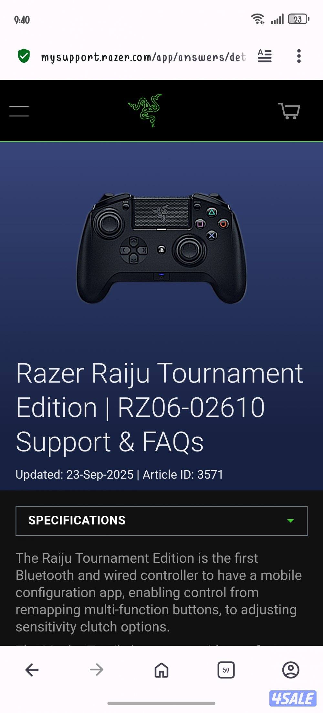Tap the green arrow in SPECIFICATIONS box
The width and height of the screenshot is (323, 713).
point(290,521)
